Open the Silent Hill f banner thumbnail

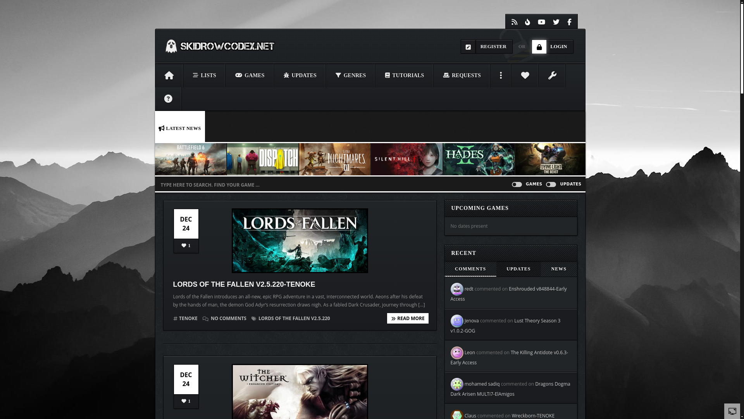point(406,159)
